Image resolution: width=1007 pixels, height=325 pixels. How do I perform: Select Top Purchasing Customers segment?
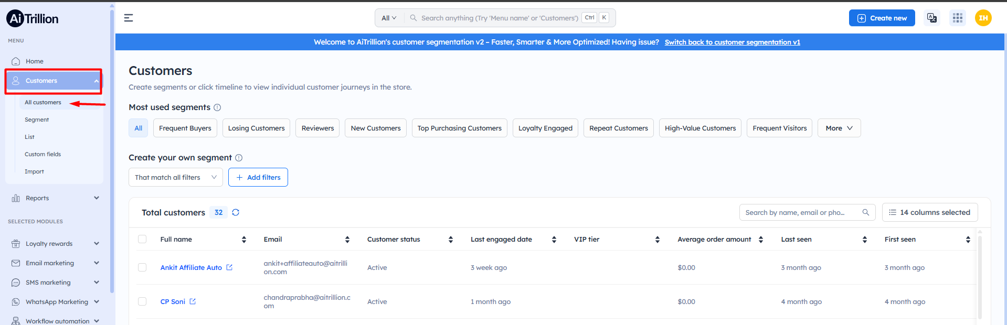coord(459,128)
